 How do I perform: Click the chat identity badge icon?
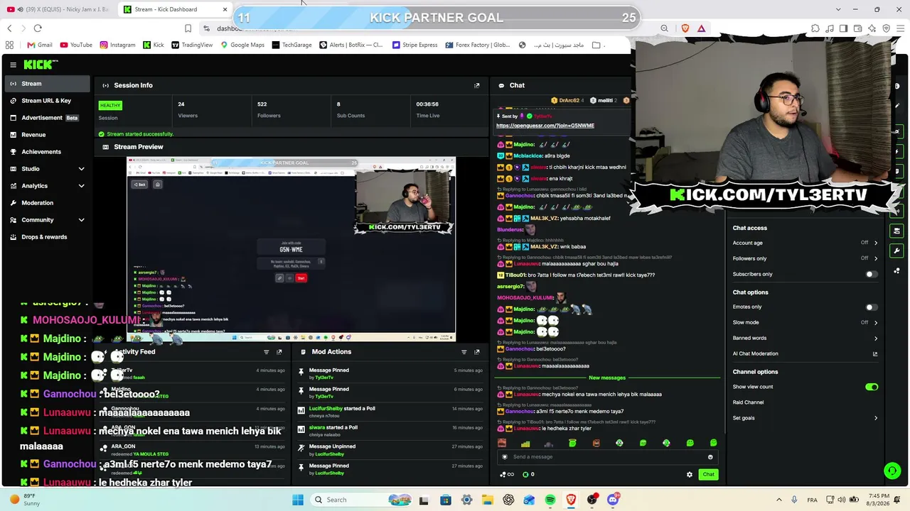click(505, 457)
